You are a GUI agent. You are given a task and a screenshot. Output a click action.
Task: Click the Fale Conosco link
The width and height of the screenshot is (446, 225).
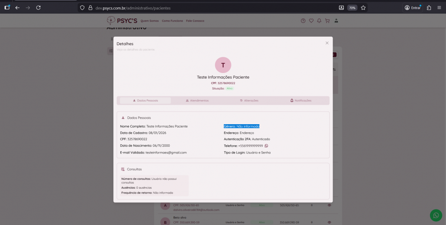[x=195, y=21]
